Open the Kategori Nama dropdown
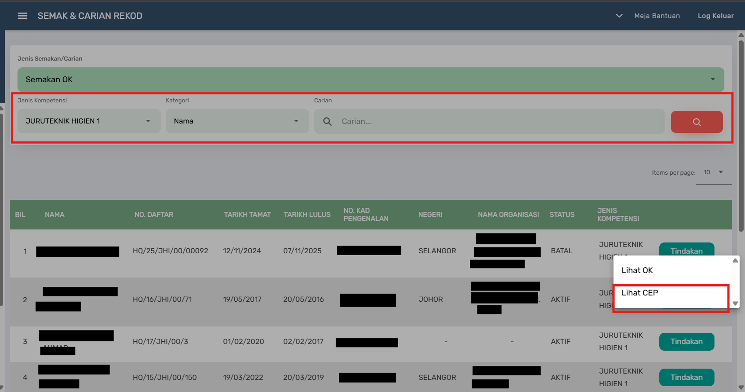 pyautogui.click(x=237, y=121)
